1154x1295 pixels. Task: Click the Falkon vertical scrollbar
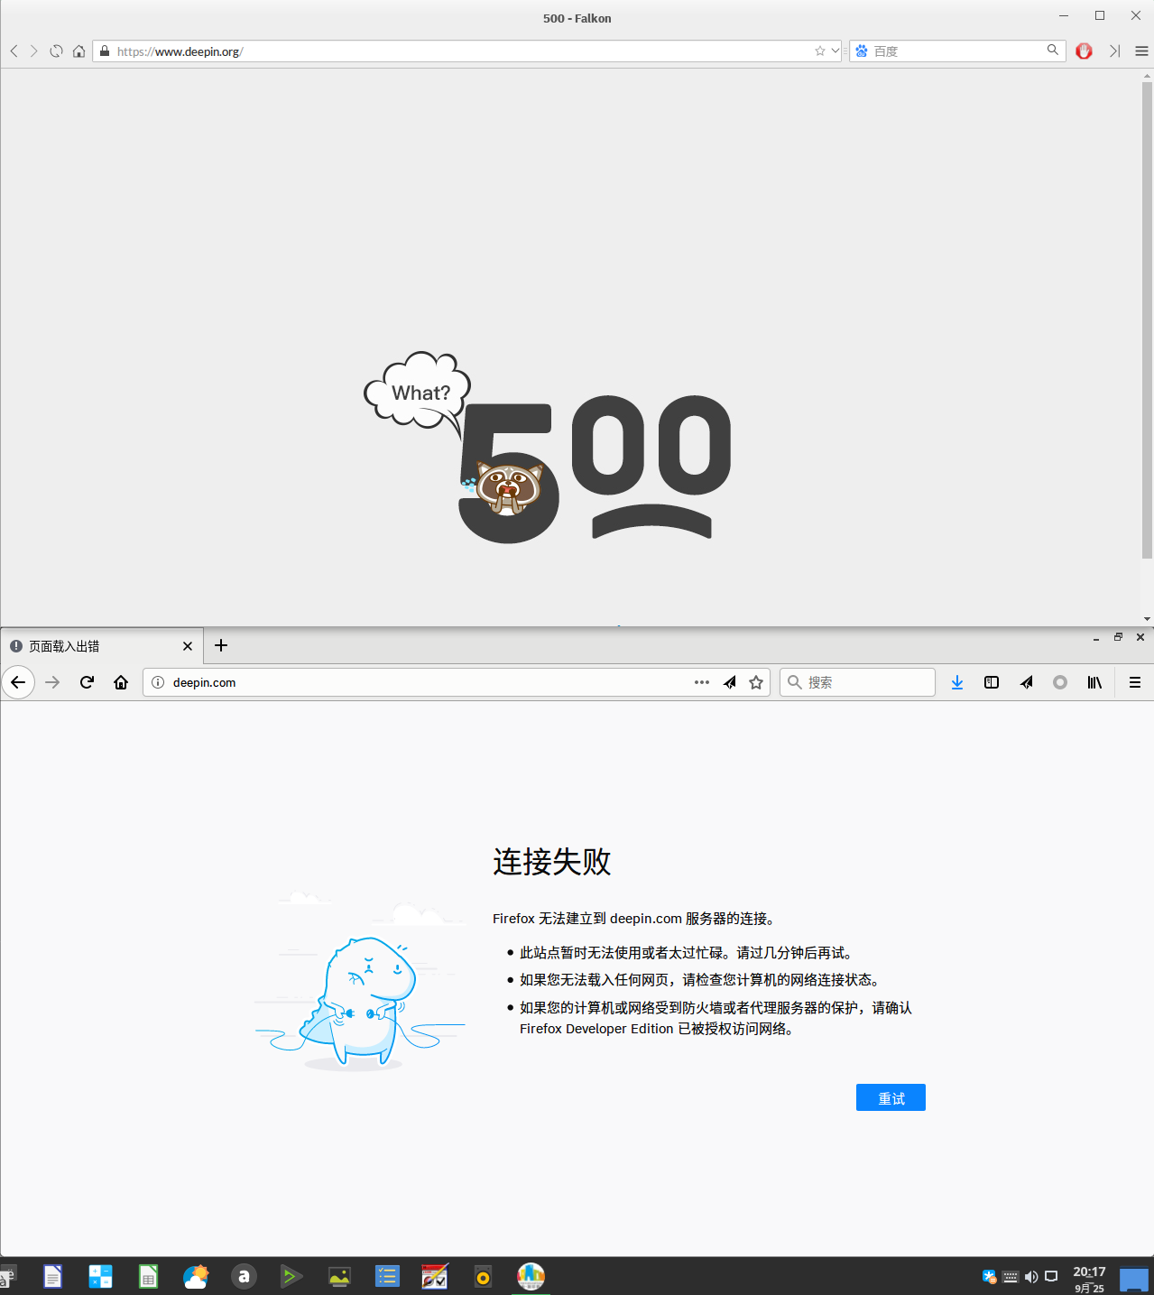pyautogui.click(x=1147, y=320)
